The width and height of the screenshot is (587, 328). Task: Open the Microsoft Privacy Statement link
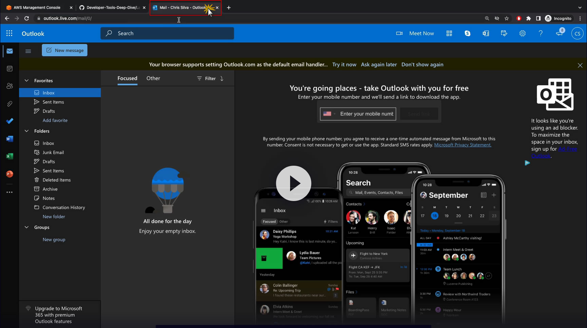tap(462, 145)
